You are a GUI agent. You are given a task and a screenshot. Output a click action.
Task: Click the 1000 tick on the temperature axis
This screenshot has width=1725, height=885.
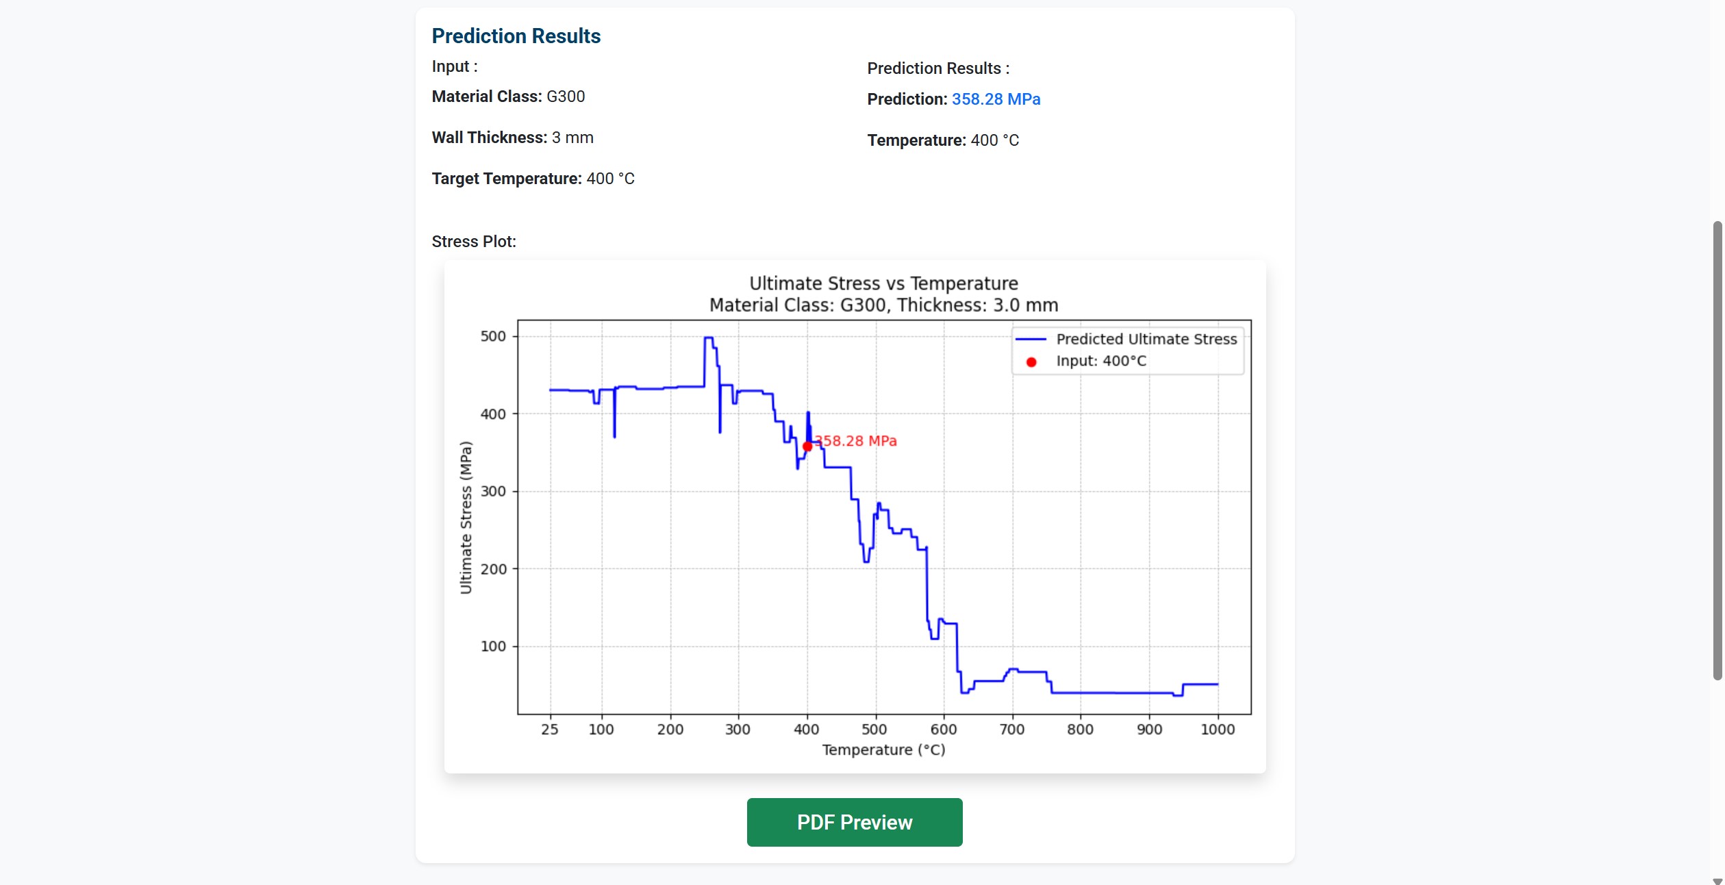click(1218, 730)
